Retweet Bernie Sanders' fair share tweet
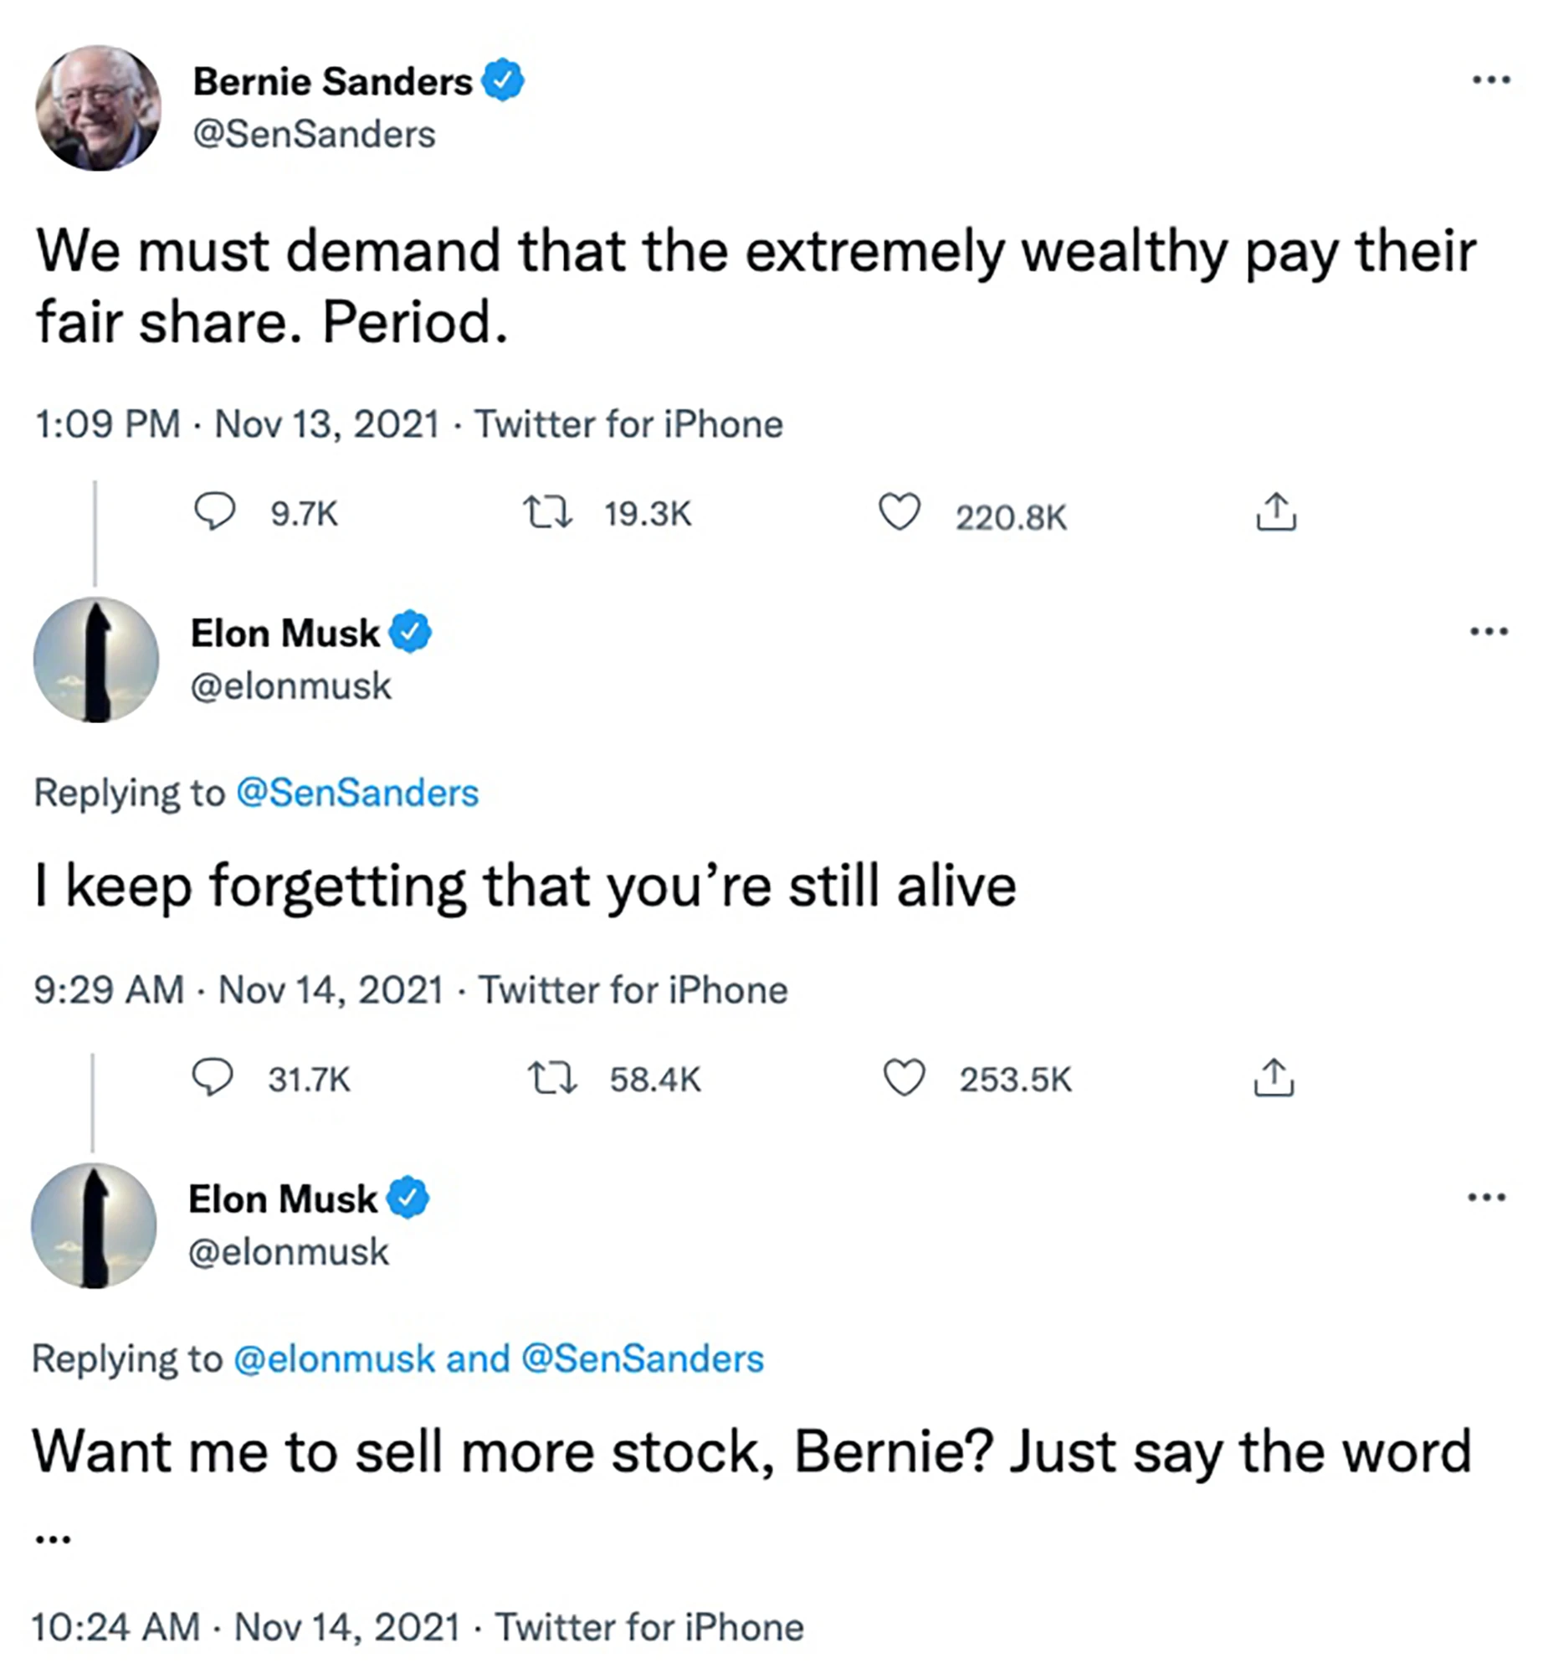Viewport: 1543px width, 1674px height. tap(547, 512)
